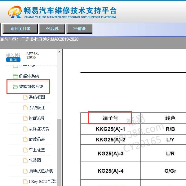
Task: Select the KG25(A)-4 terminal cell
Action: point(110,171)
